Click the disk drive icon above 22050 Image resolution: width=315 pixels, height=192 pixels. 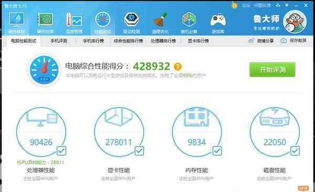click(275, 118)
